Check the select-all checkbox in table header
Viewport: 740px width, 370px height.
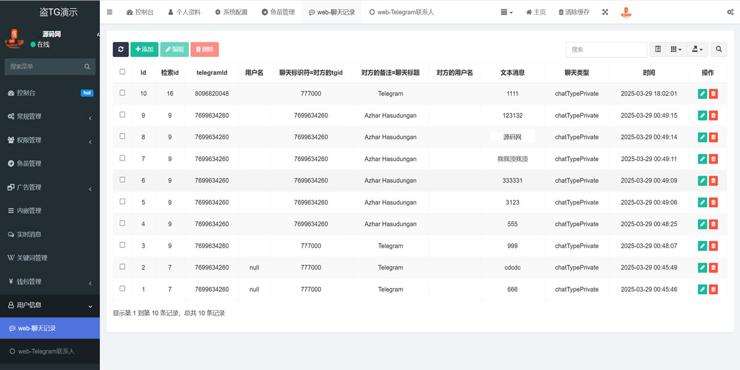pyautogui.click(x=122, y=72)
